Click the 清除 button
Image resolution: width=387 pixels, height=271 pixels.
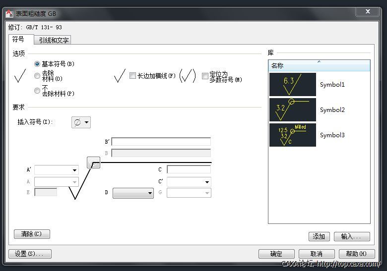[x=32, y=234]
